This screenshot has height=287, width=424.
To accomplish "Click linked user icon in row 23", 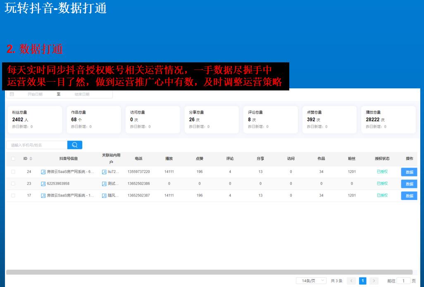I will click(x=104, y=184).
